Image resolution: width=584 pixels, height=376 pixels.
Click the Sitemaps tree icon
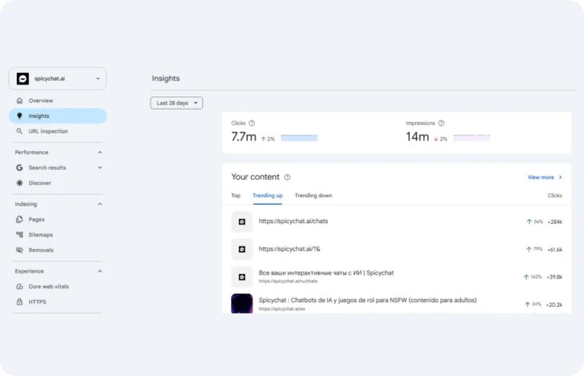tap(19, 234)
